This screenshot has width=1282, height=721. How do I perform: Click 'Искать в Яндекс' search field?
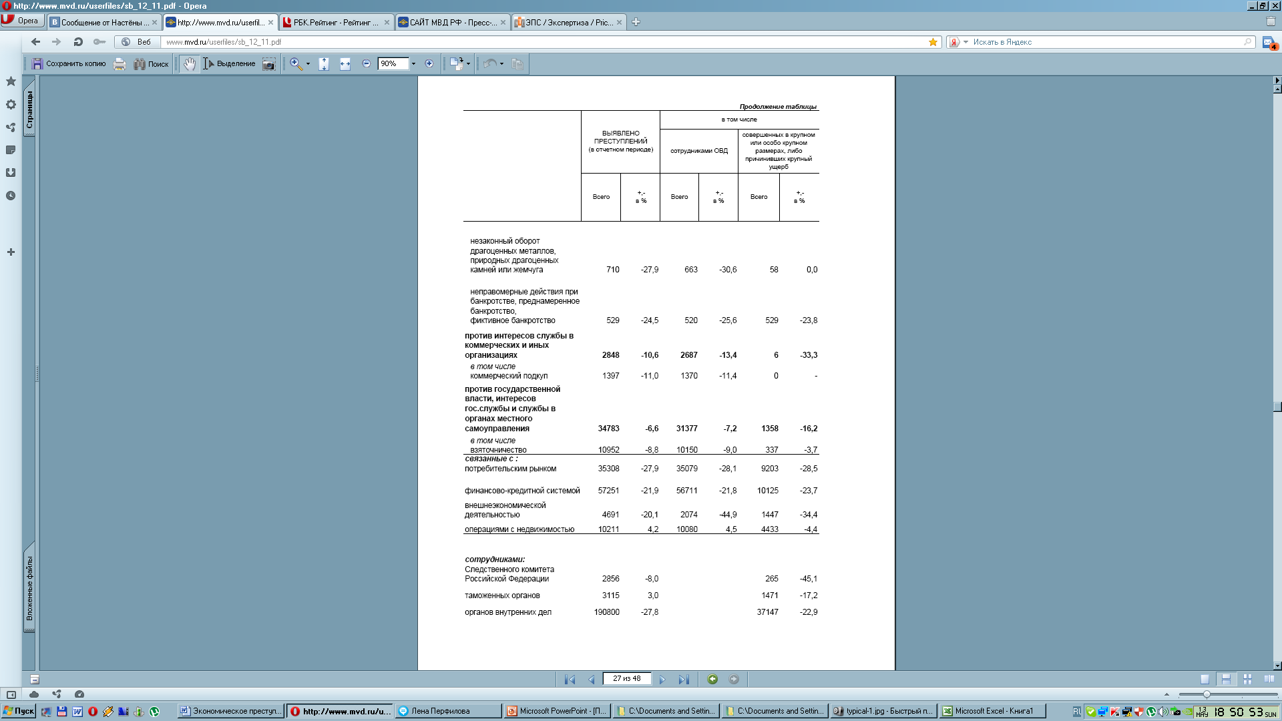(x=1105, y=41)
